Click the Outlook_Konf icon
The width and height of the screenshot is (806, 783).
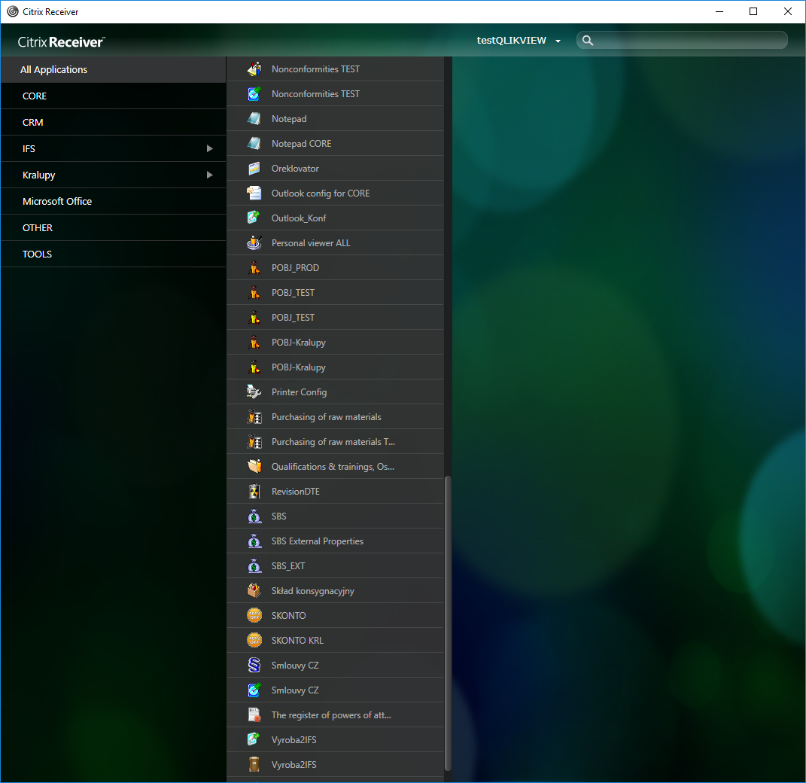pos(254,218)
